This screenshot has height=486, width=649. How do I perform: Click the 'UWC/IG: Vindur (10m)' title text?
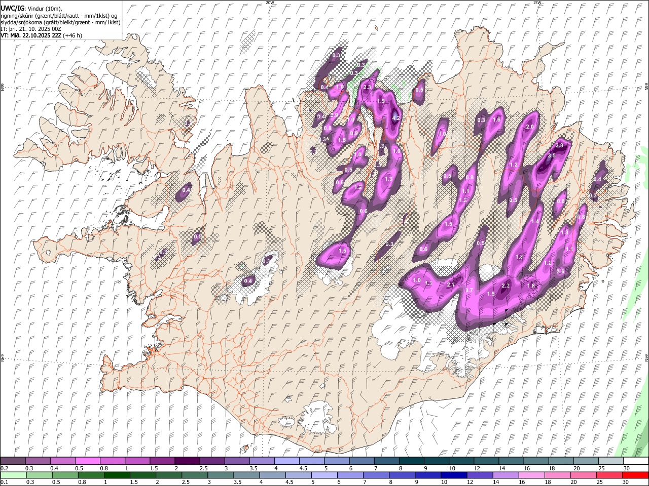(x=31, y=9)
